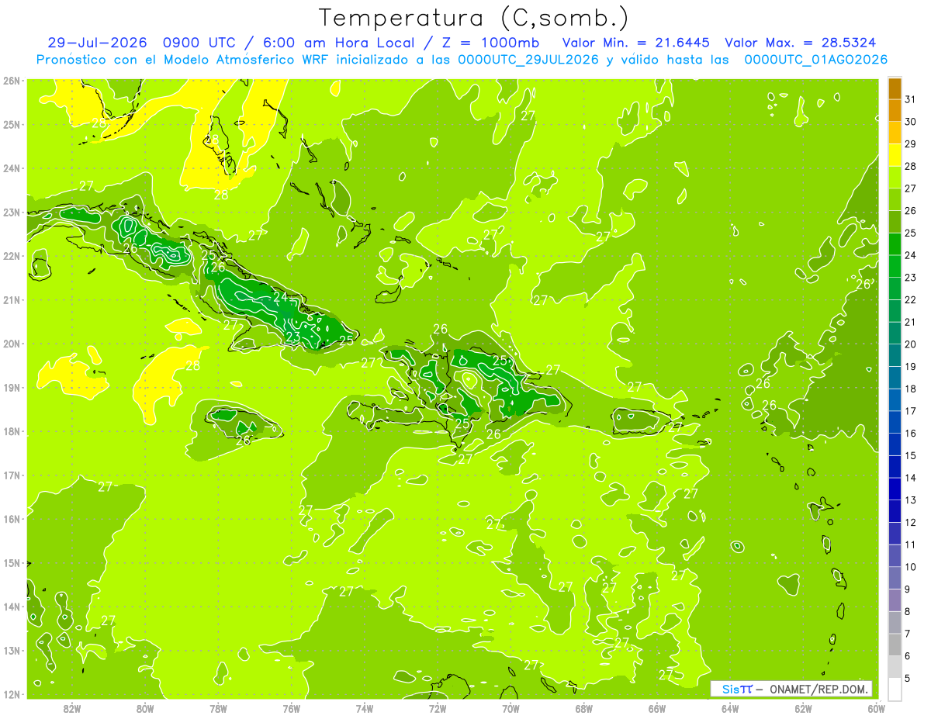Screen dimensions: 931x719
Task: Select the "Valor Max. = 28.5324" value
Action: [x=801, y=43]
